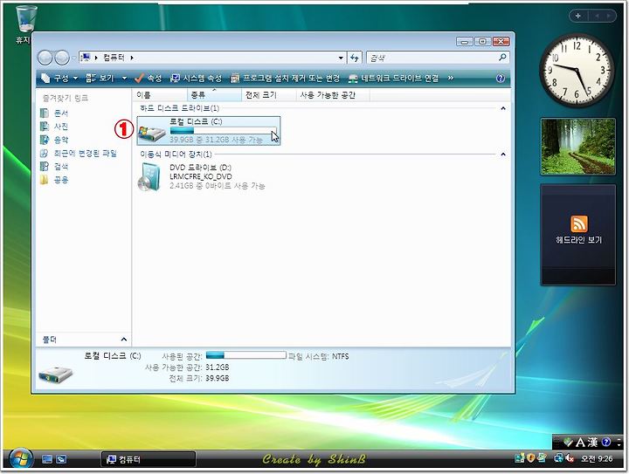629x474 pixels.
Task: Click 헤드라인 보기 in feed gadget
Action: [578, 239]
